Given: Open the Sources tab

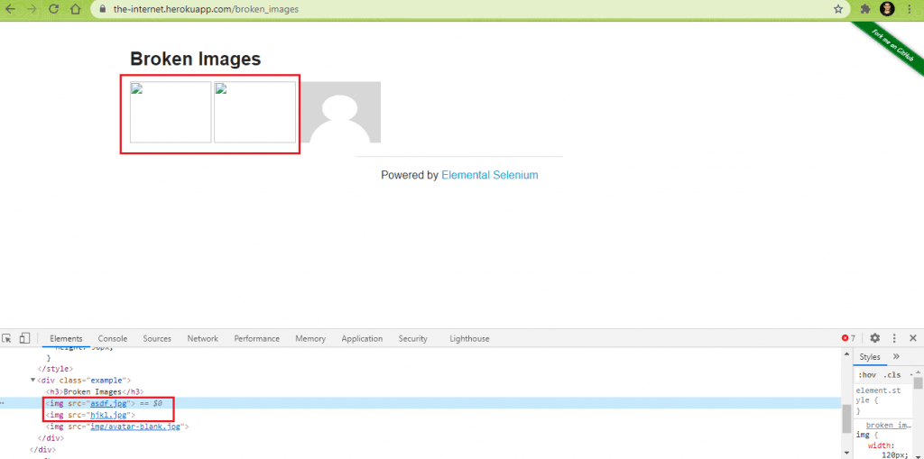Looking at the screenshot, I should [x=157, y=339].
